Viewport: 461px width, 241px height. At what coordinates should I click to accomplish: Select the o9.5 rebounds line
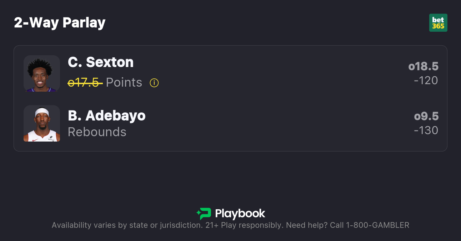point(426,116)
